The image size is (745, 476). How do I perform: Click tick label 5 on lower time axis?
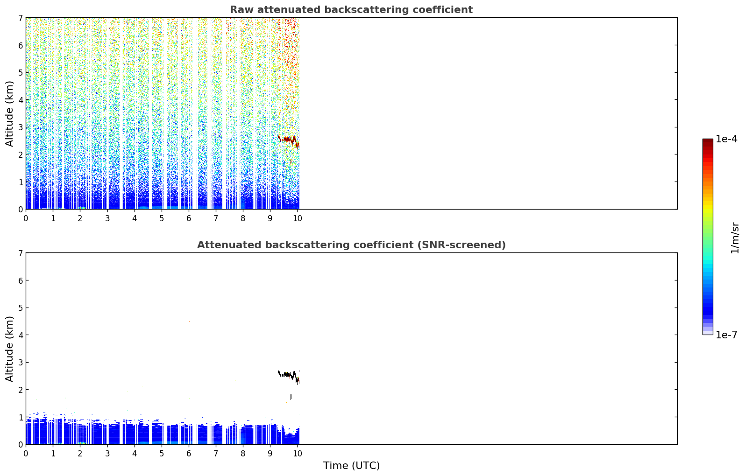pos(162,453)
